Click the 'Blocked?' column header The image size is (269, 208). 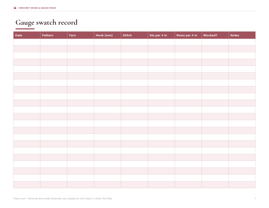[215, 35]
